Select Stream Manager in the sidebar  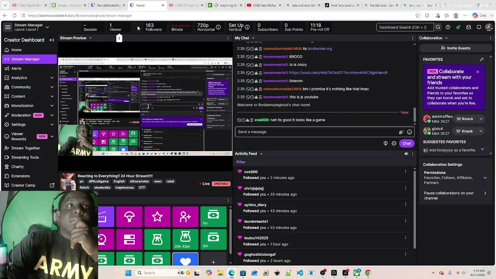coord(29,59)
